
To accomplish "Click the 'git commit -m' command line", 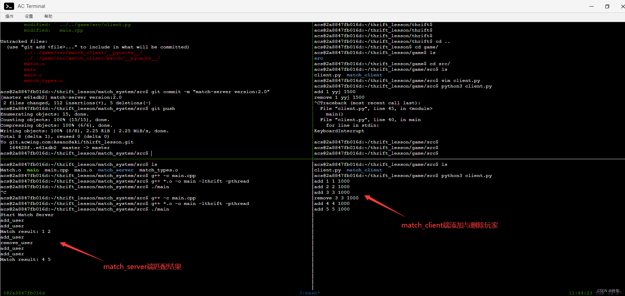I will (x=135, y=92).
